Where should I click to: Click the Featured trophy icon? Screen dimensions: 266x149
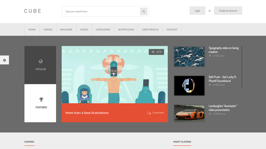tap(41, 99)
